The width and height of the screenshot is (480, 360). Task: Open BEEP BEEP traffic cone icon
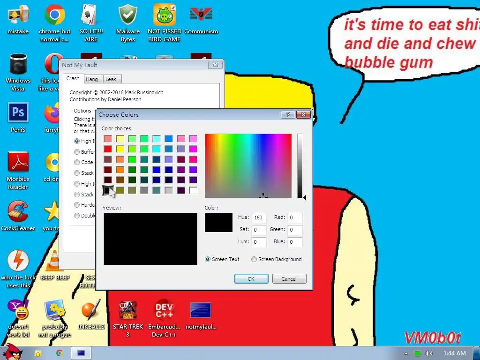pyautogui.click(x=55, y=265)
